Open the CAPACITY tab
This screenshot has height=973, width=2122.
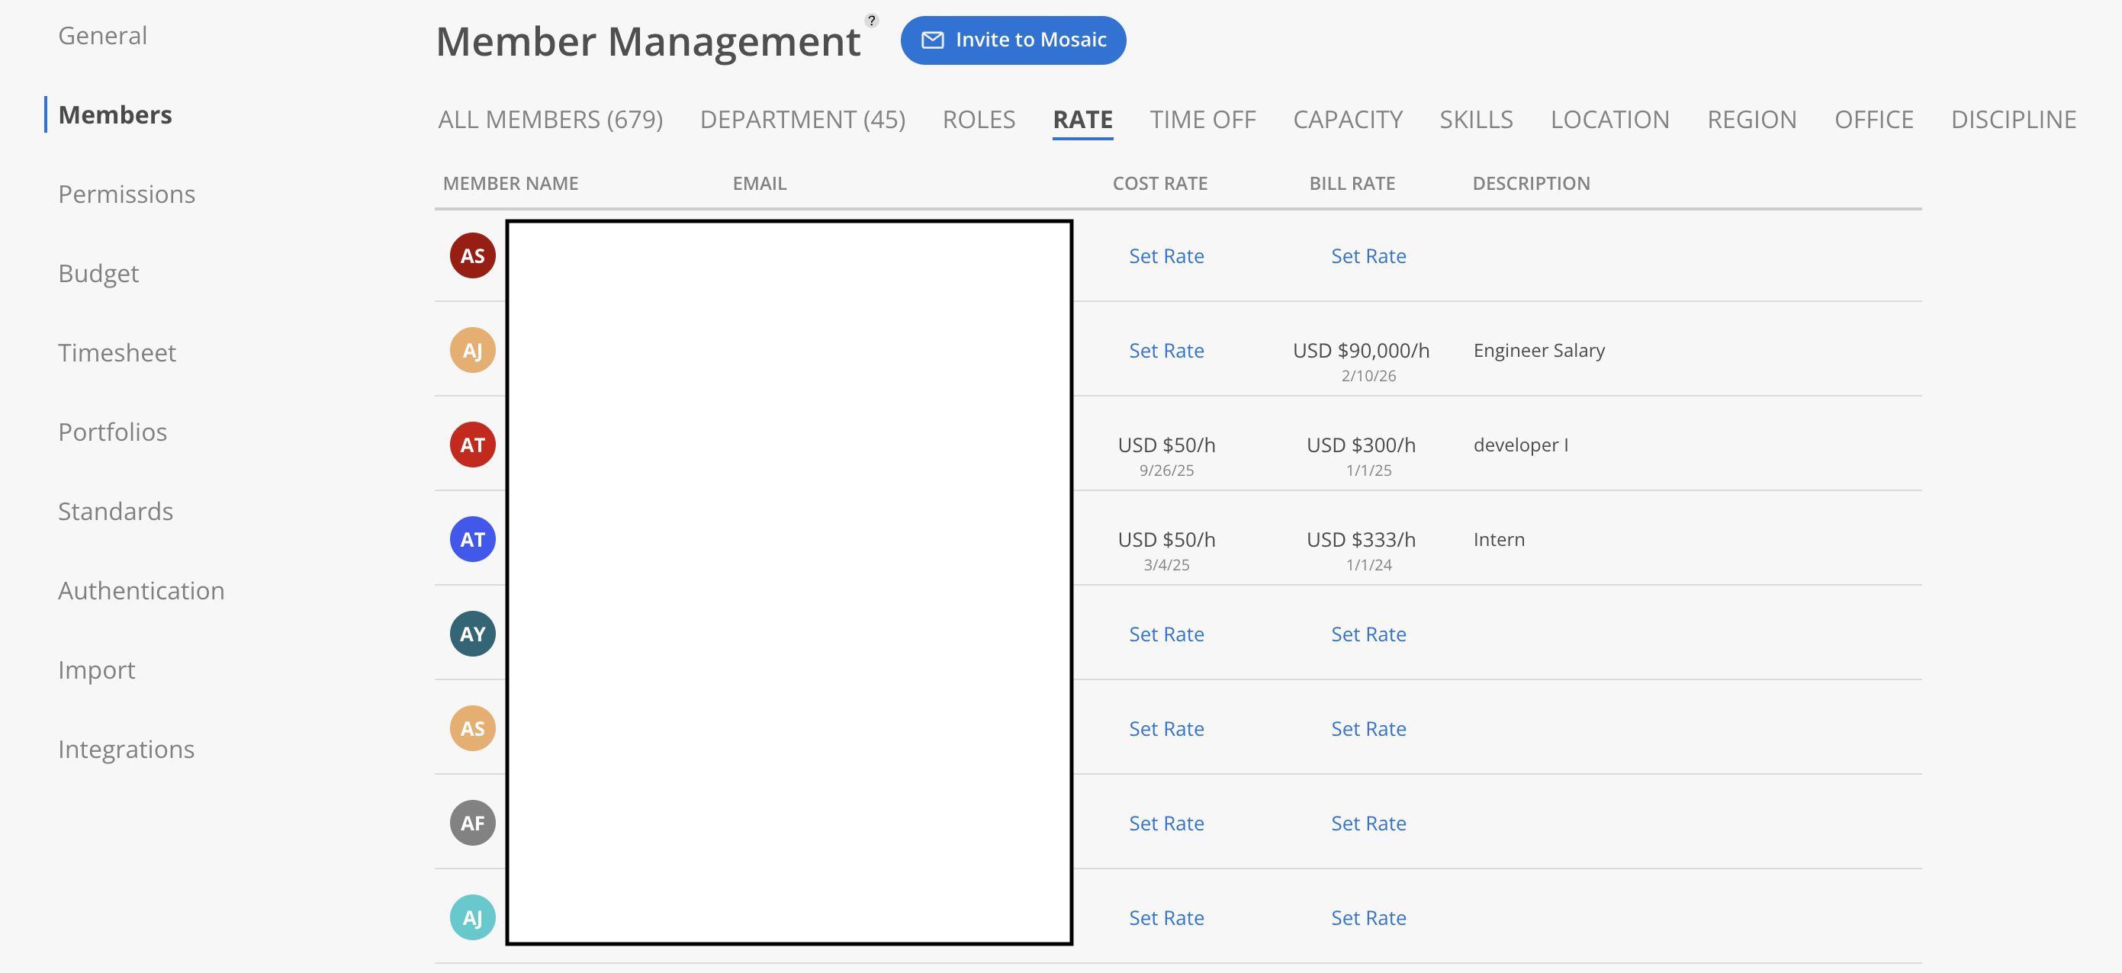[1347, 120]
